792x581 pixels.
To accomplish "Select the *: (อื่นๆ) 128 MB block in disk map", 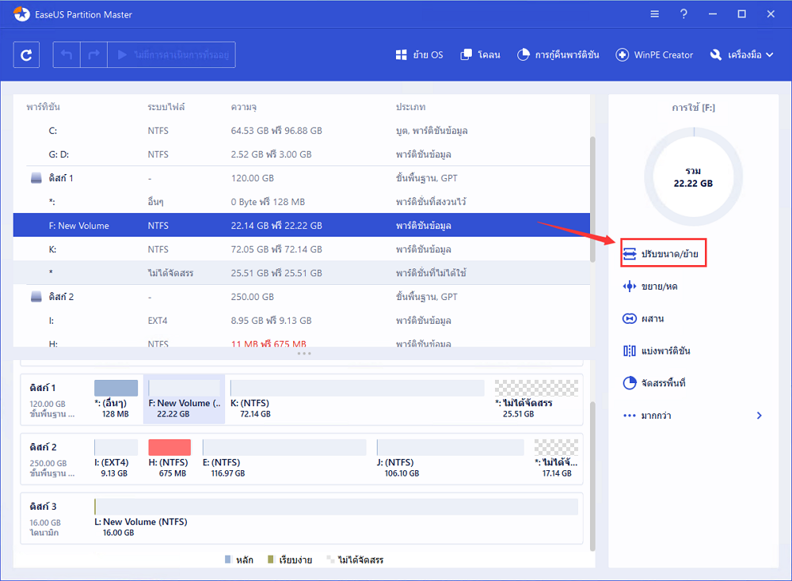I will [x=116, y=399].
